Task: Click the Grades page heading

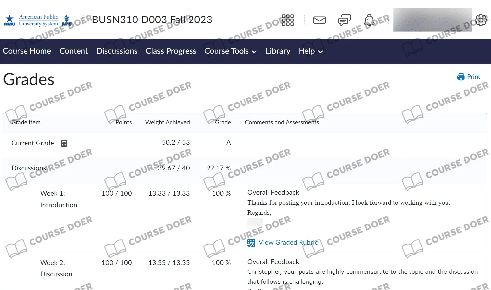Action: [x=29, y=79]
